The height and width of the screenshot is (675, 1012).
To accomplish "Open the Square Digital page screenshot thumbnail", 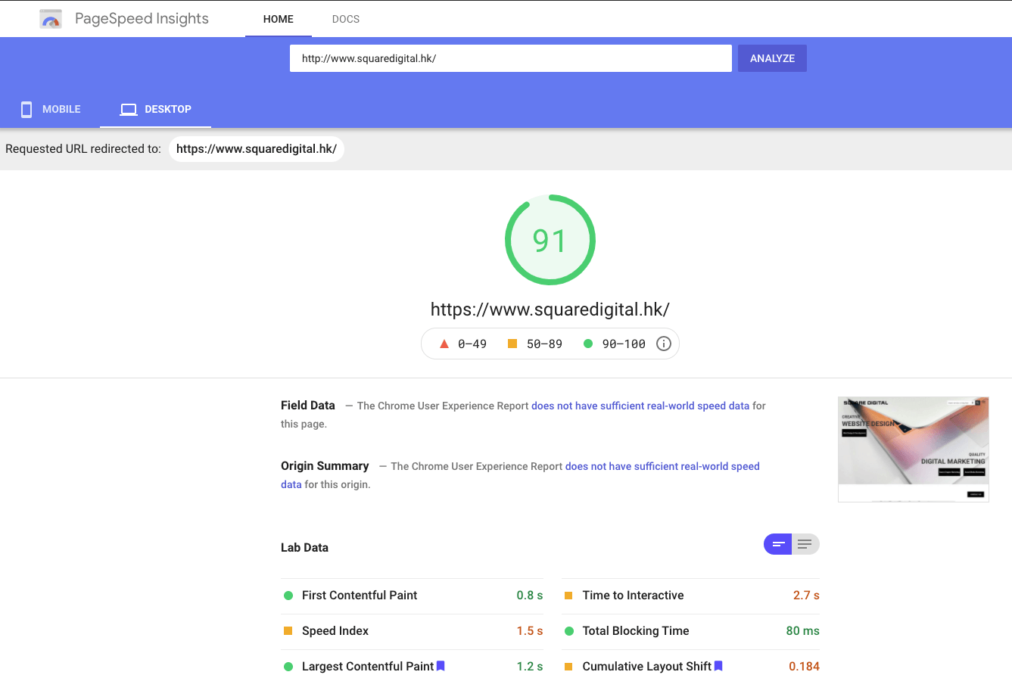I will point(914,449).
